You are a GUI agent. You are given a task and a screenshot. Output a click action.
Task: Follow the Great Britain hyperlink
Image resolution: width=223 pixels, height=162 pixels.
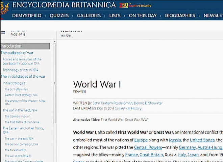point(151,155)
